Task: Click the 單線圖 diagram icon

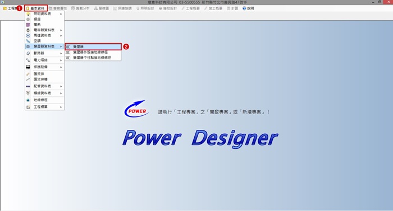Action: [96, 8]
